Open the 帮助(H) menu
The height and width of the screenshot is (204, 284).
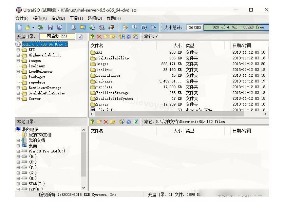pos(114,18)
